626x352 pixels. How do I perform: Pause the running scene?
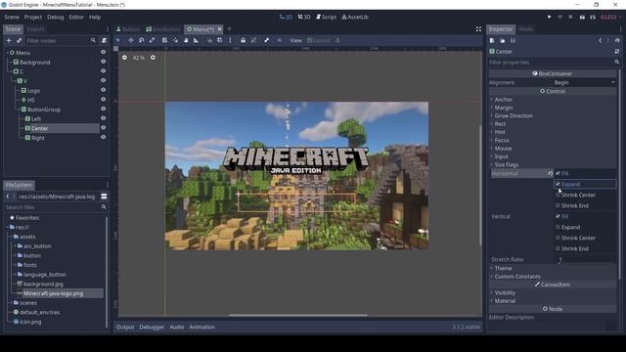[x=560, y=17]
